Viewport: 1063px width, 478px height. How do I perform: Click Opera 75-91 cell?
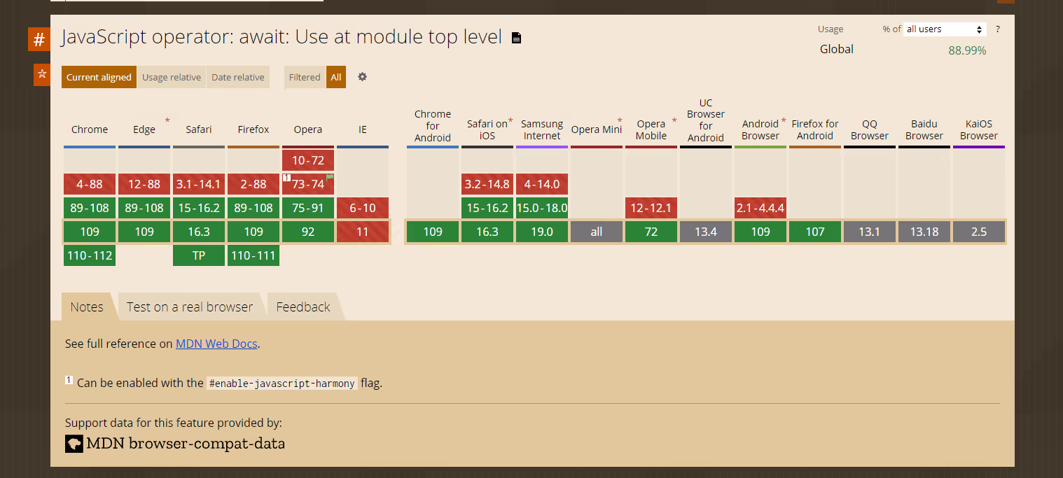[308, 208]
